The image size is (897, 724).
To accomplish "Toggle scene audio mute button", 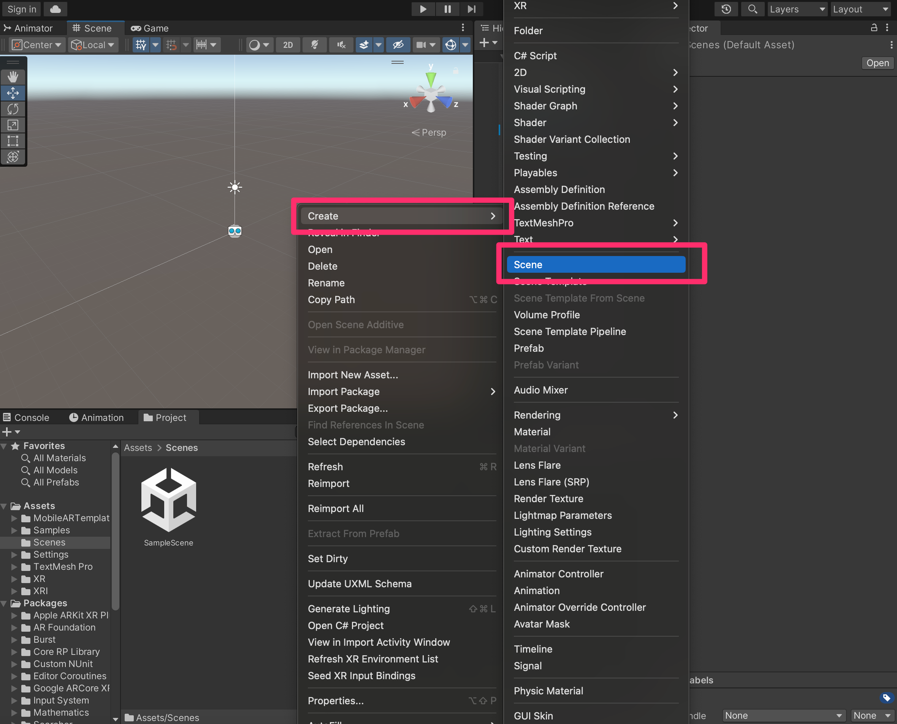I will (x=341, y=45).
